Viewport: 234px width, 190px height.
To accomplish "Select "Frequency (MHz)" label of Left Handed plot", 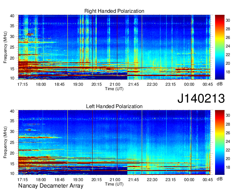I will click(x=5, y=142).
